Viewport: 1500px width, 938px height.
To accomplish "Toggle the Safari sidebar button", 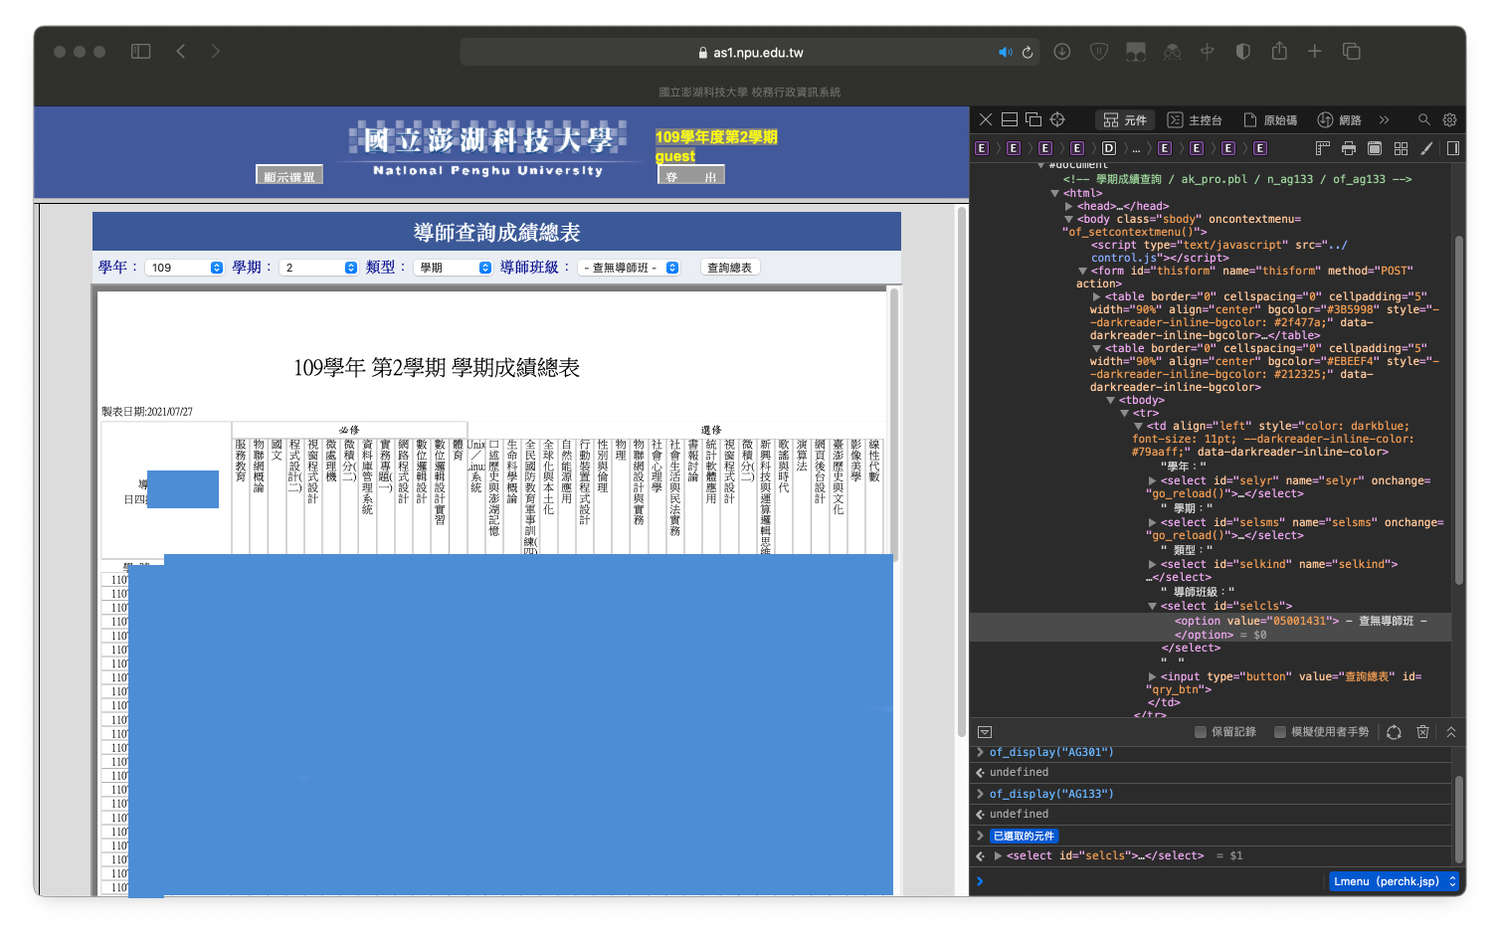I will [140, 52].
